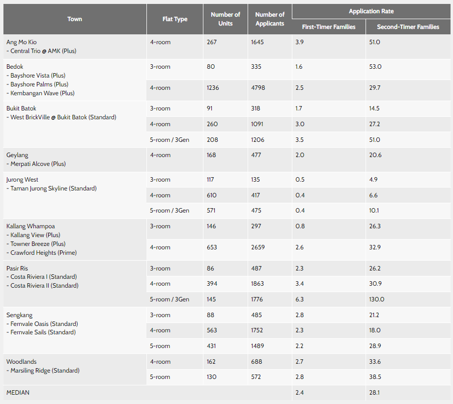The width and height of the screenshot is (453, 404).
Task: Select the Bayshore Vista (Plus) project name
Action: [x=38, y=76]
